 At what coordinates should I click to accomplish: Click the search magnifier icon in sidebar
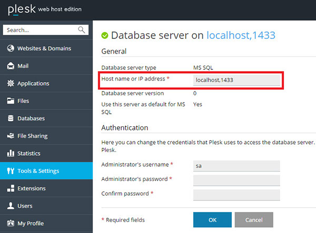click(82, 30)
